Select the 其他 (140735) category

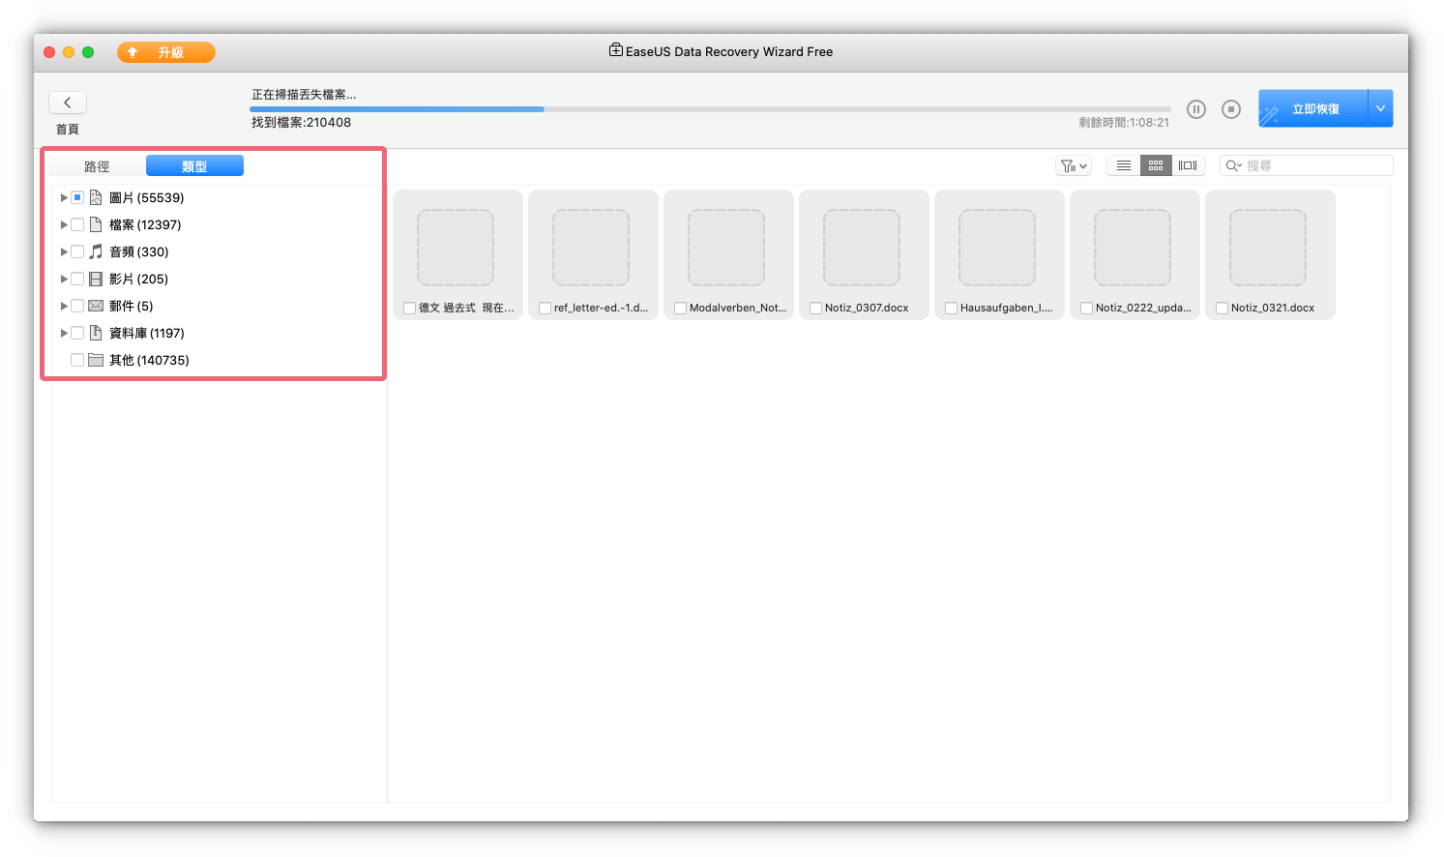(77, 360)
